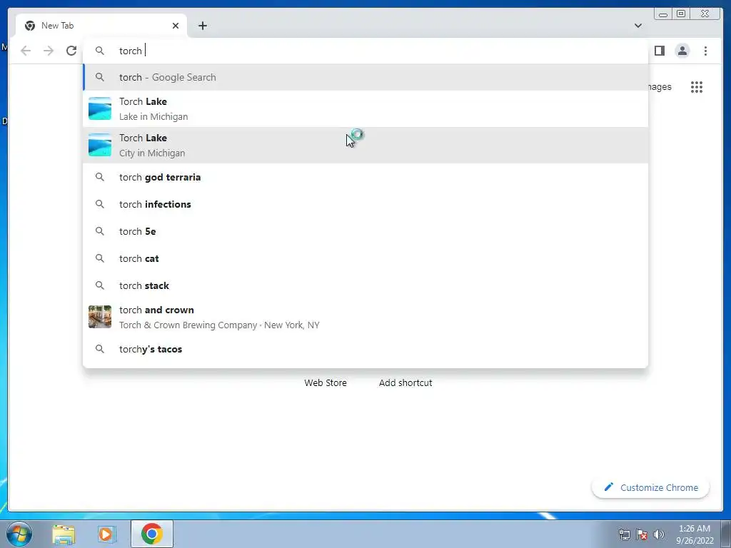Click the browser back arrow
This screenshot has height=548, width=731.
pyautogui.click(x=26, y=51)
